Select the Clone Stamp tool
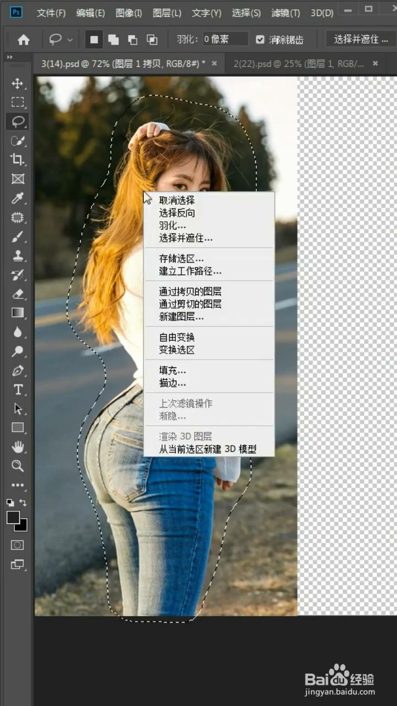397x706 pixels. (18, 256)
